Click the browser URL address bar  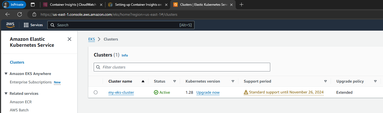pos(109,14)
